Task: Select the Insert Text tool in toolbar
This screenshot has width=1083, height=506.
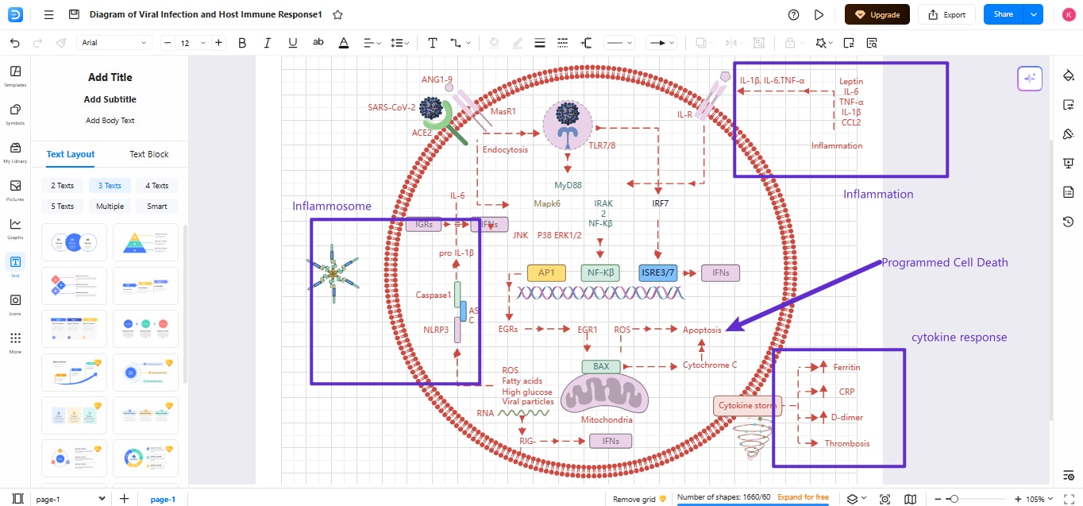Action: click(433, 43)
